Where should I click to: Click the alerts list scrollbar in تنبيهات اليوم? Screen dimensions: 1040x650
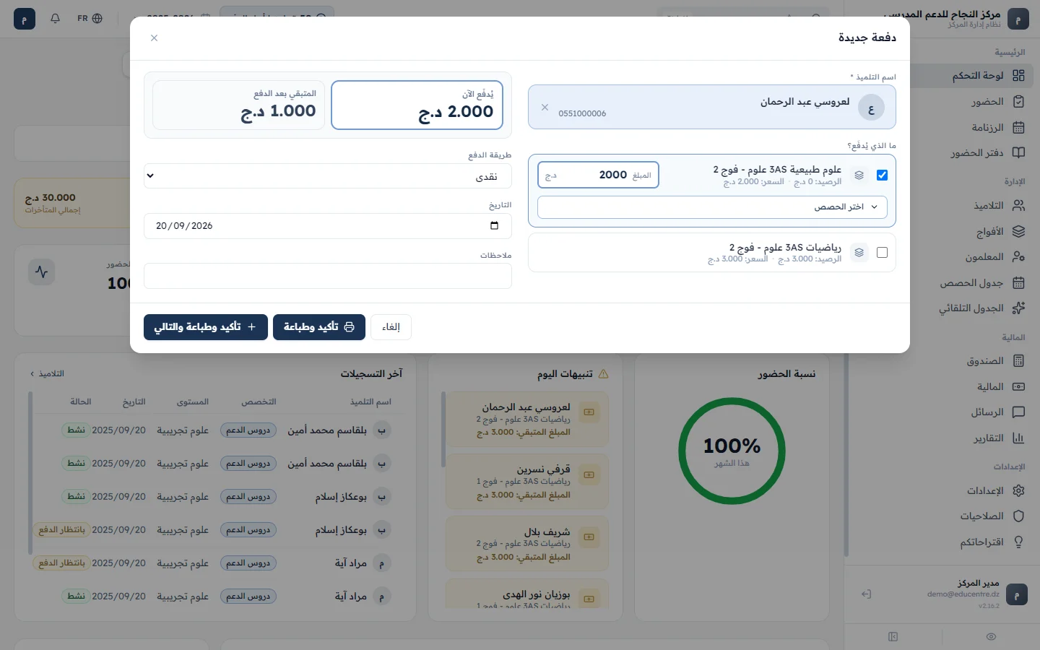pyautogui.click(x=443, y=430)
